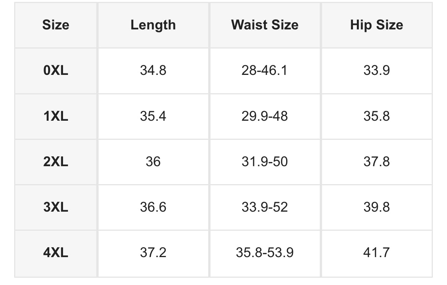Click the Hip Size column header
447x285 pixels.
pyautogui.click(x=377, y=25)
